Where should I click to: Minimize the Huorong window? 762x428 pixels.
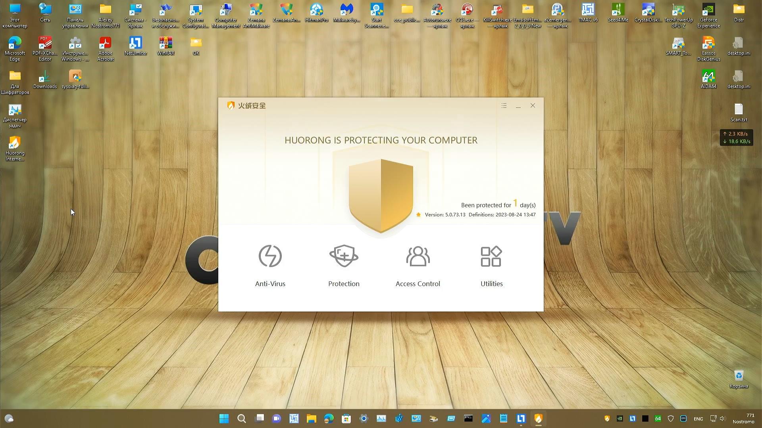click(518, 106)
